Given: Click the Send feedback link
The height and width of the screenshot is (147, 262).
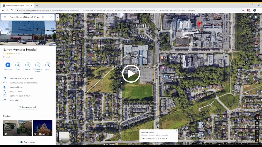Looking at the screenshot, I should 240,144.
